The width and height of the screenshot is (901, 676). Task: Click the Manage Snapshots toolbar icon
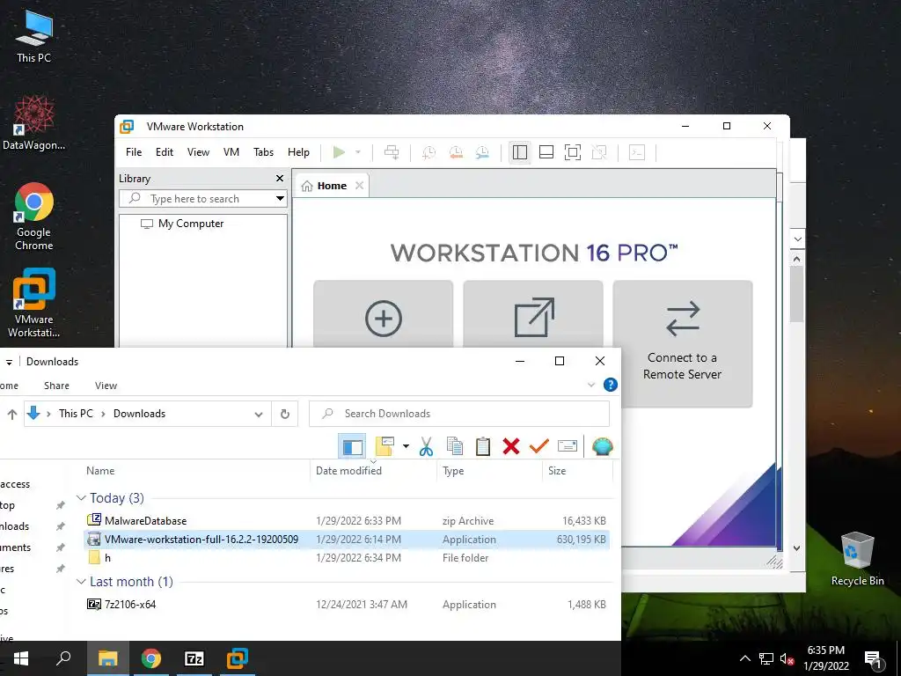click(x=483, y=152)
